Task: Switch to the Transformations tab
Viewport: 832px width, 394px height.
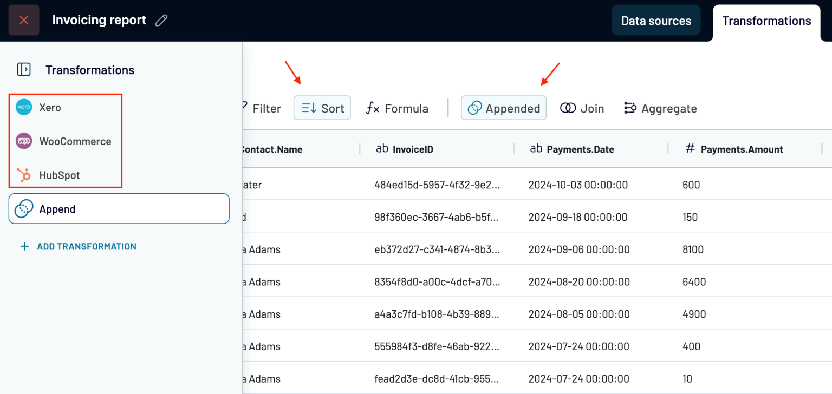Action: click(x=766, y=21)
